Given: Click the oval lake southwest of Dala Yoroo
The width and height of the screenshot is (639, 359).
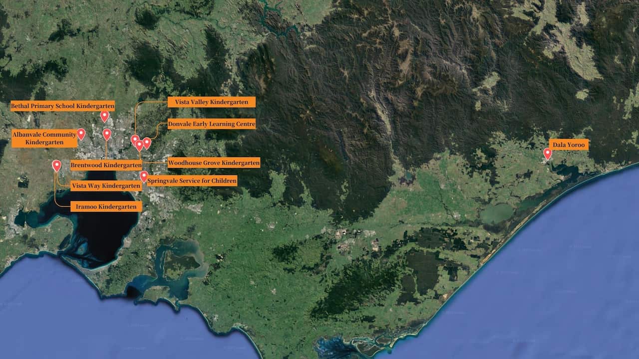Looking at the screenshot, I should pyautogui.click(x=497, y=214).
